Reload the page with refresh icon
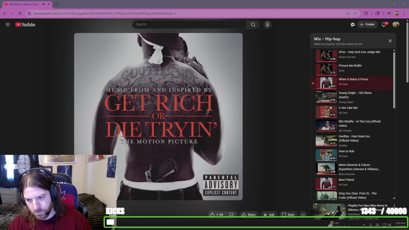 pos(20,13)
